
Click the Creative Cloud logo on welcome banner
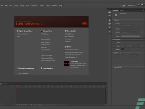pos(84,23)
